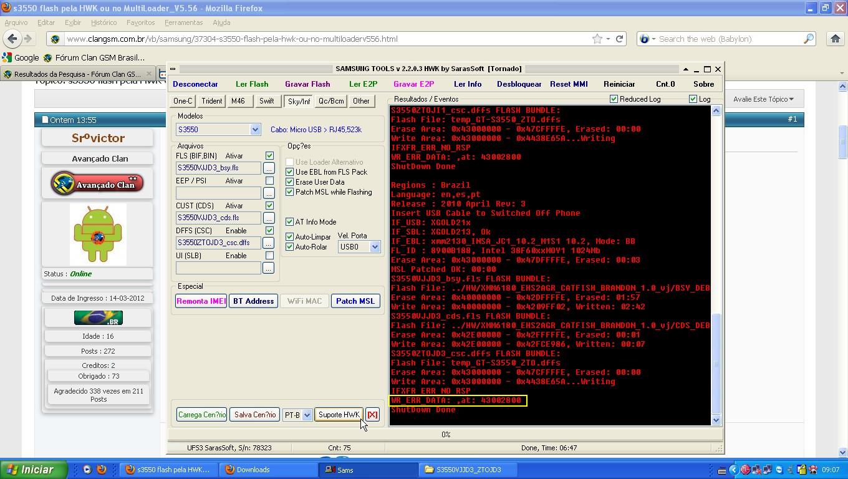Open S3550 model dropdown
Viewport: 848px width, 479px height.
tap(255, 130)
